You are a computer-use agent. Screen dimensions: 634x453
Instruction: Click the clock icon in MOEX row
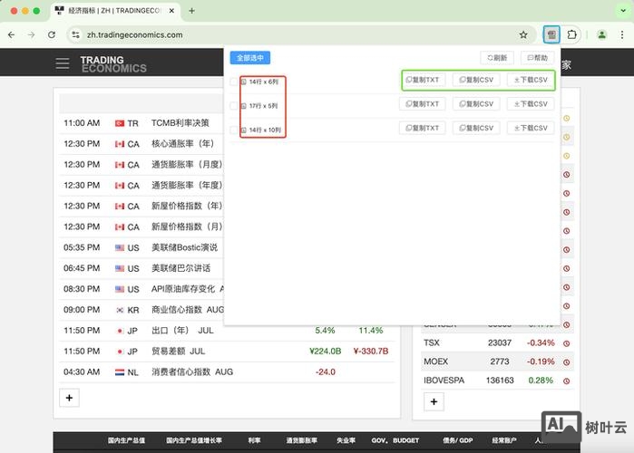pos(567,362)
